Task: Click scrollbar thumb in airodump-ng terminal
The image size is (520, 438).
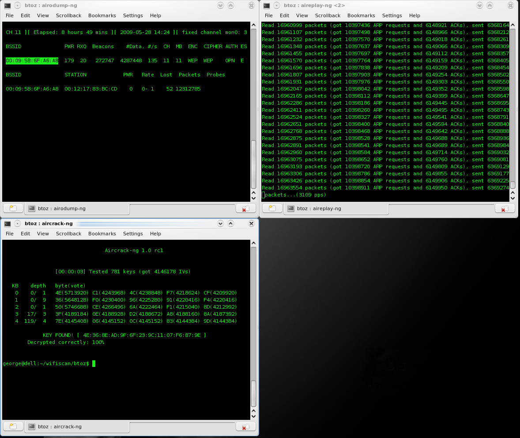Action: tap(254, 165)
